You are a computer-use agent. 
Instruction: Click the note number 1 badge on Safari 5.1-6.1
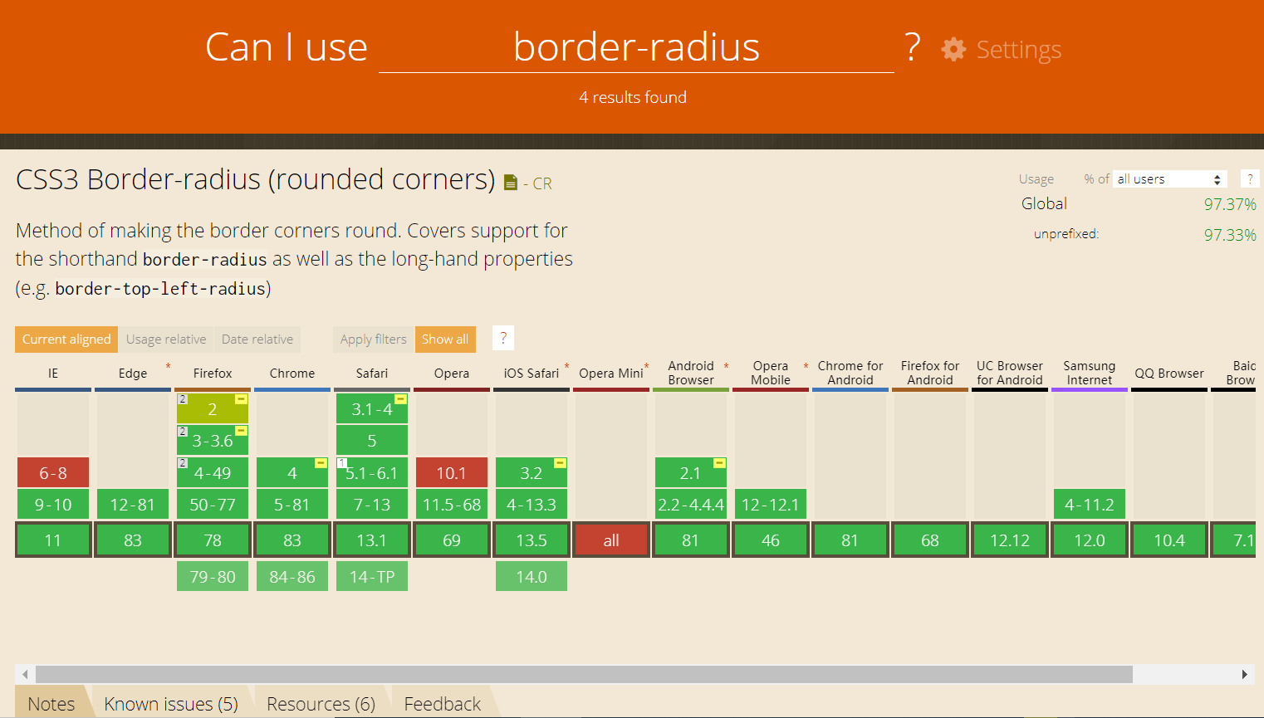coord(342,463)
